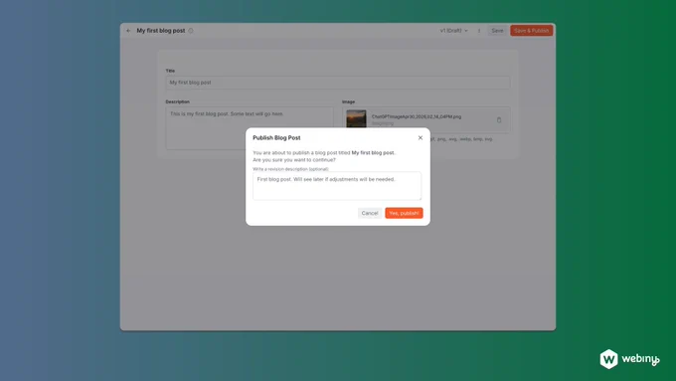Click the ChatGPT image file name
This screenshot has height=381, width=676.
pos(417,116)
